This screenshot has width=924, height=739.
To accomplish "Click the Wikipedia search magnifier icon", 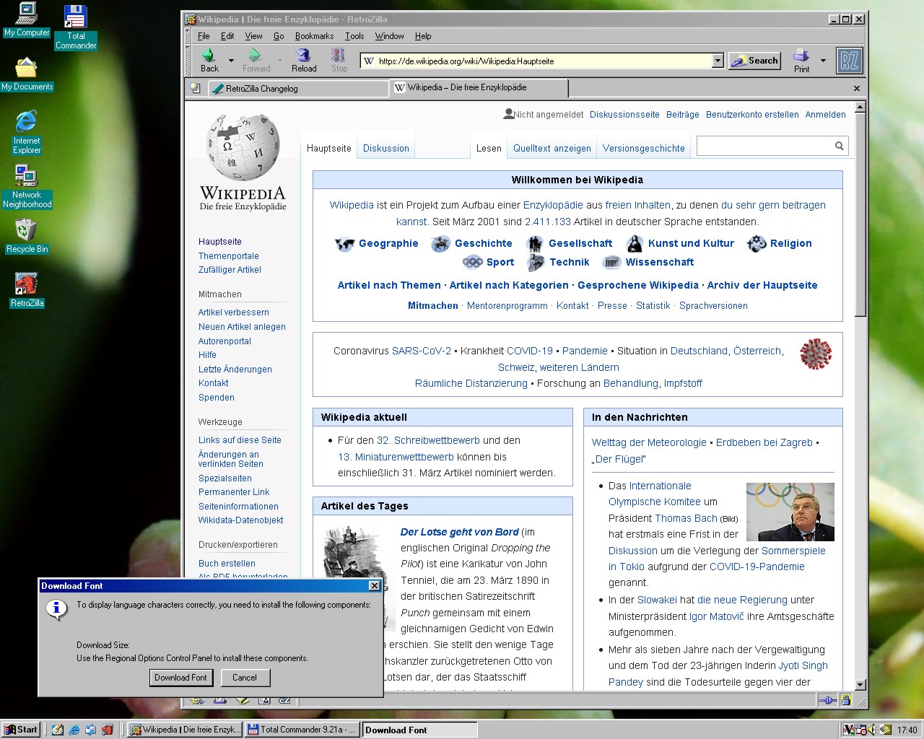I will coord(839,146).
